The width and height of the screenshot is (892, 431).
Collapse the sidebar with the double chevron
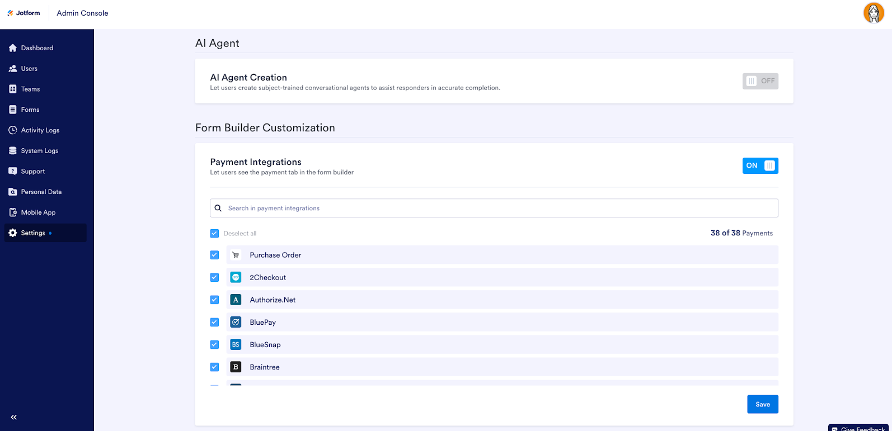(x=13, y=417)
